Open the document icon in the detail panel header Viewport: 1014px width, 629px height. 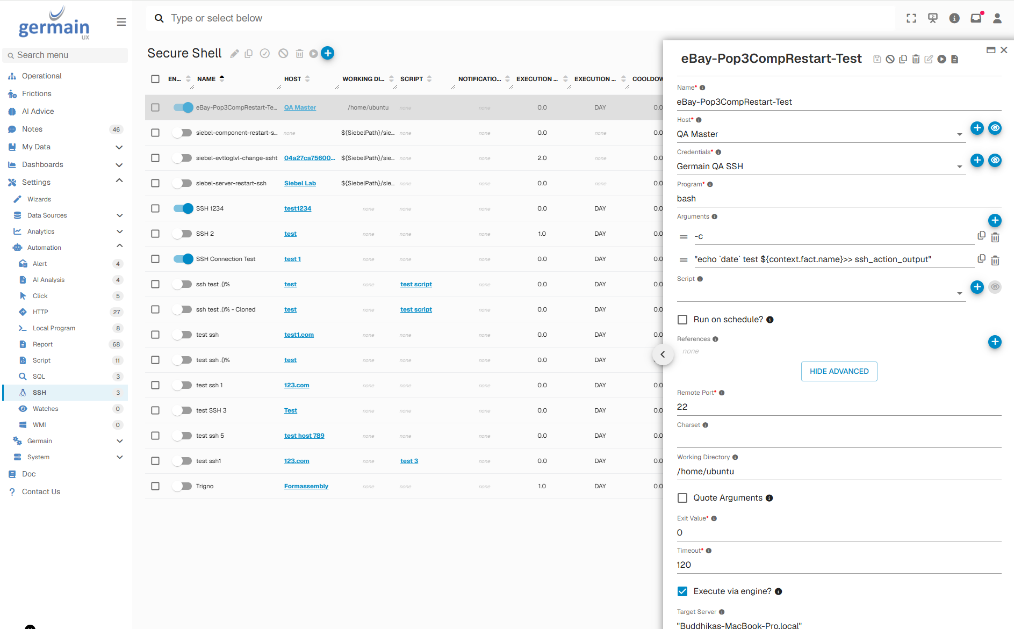pos(954,59)
